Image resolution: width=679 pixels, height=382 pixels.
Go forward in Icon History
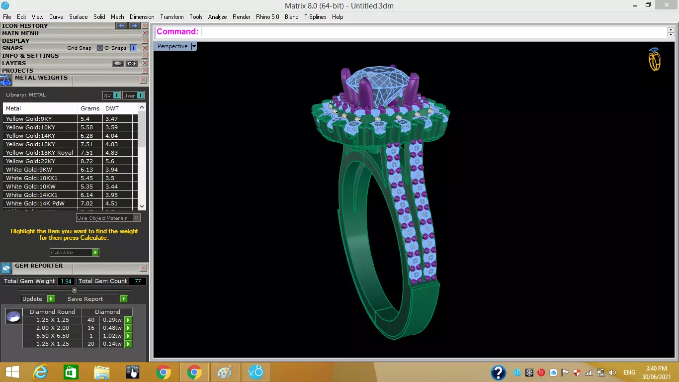tap(134, 26)
